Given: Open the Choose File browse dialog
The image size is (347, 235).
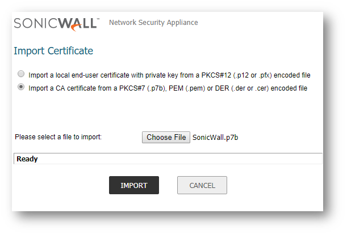Looking at the screenshot, I should [166, 137].
